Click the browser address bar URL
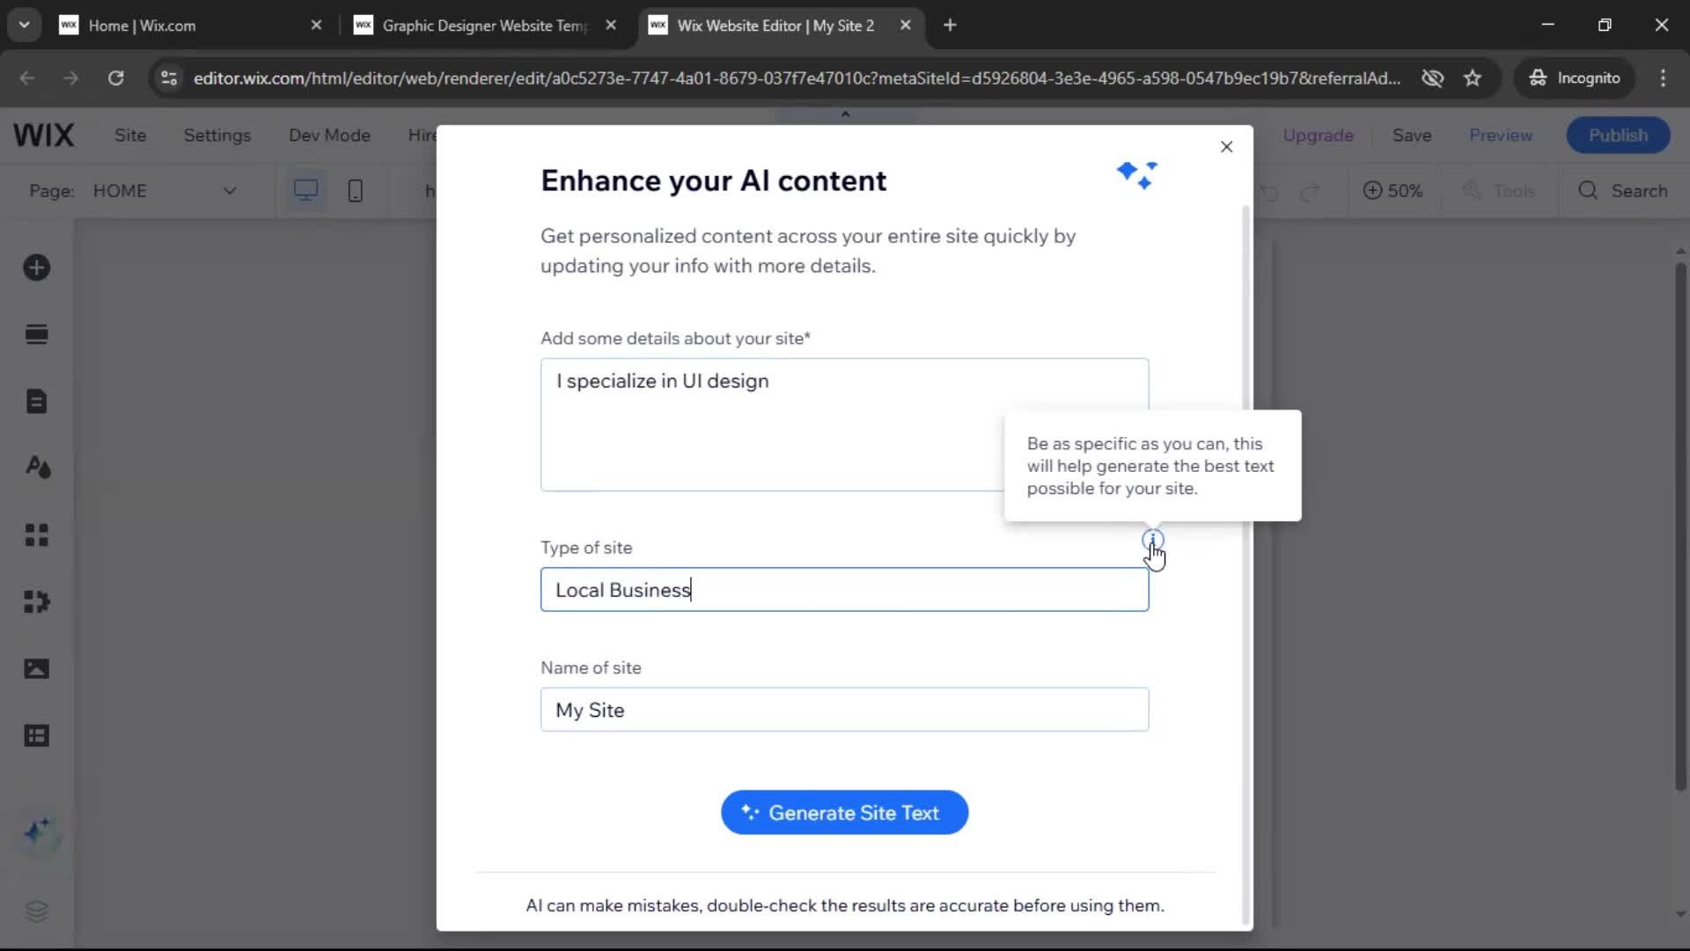The height and width of the screenshot is (951, 1690). 797,77
